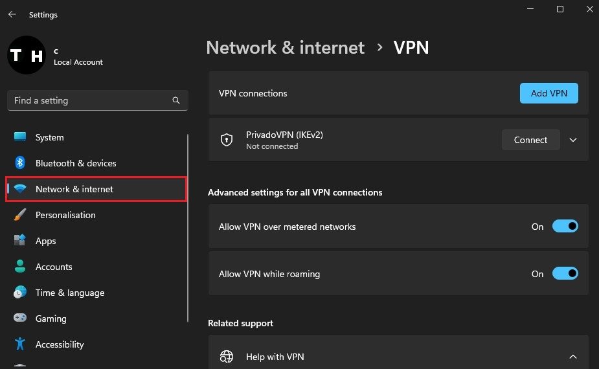Click the Time & language globe icon

(x=20, y=293)
